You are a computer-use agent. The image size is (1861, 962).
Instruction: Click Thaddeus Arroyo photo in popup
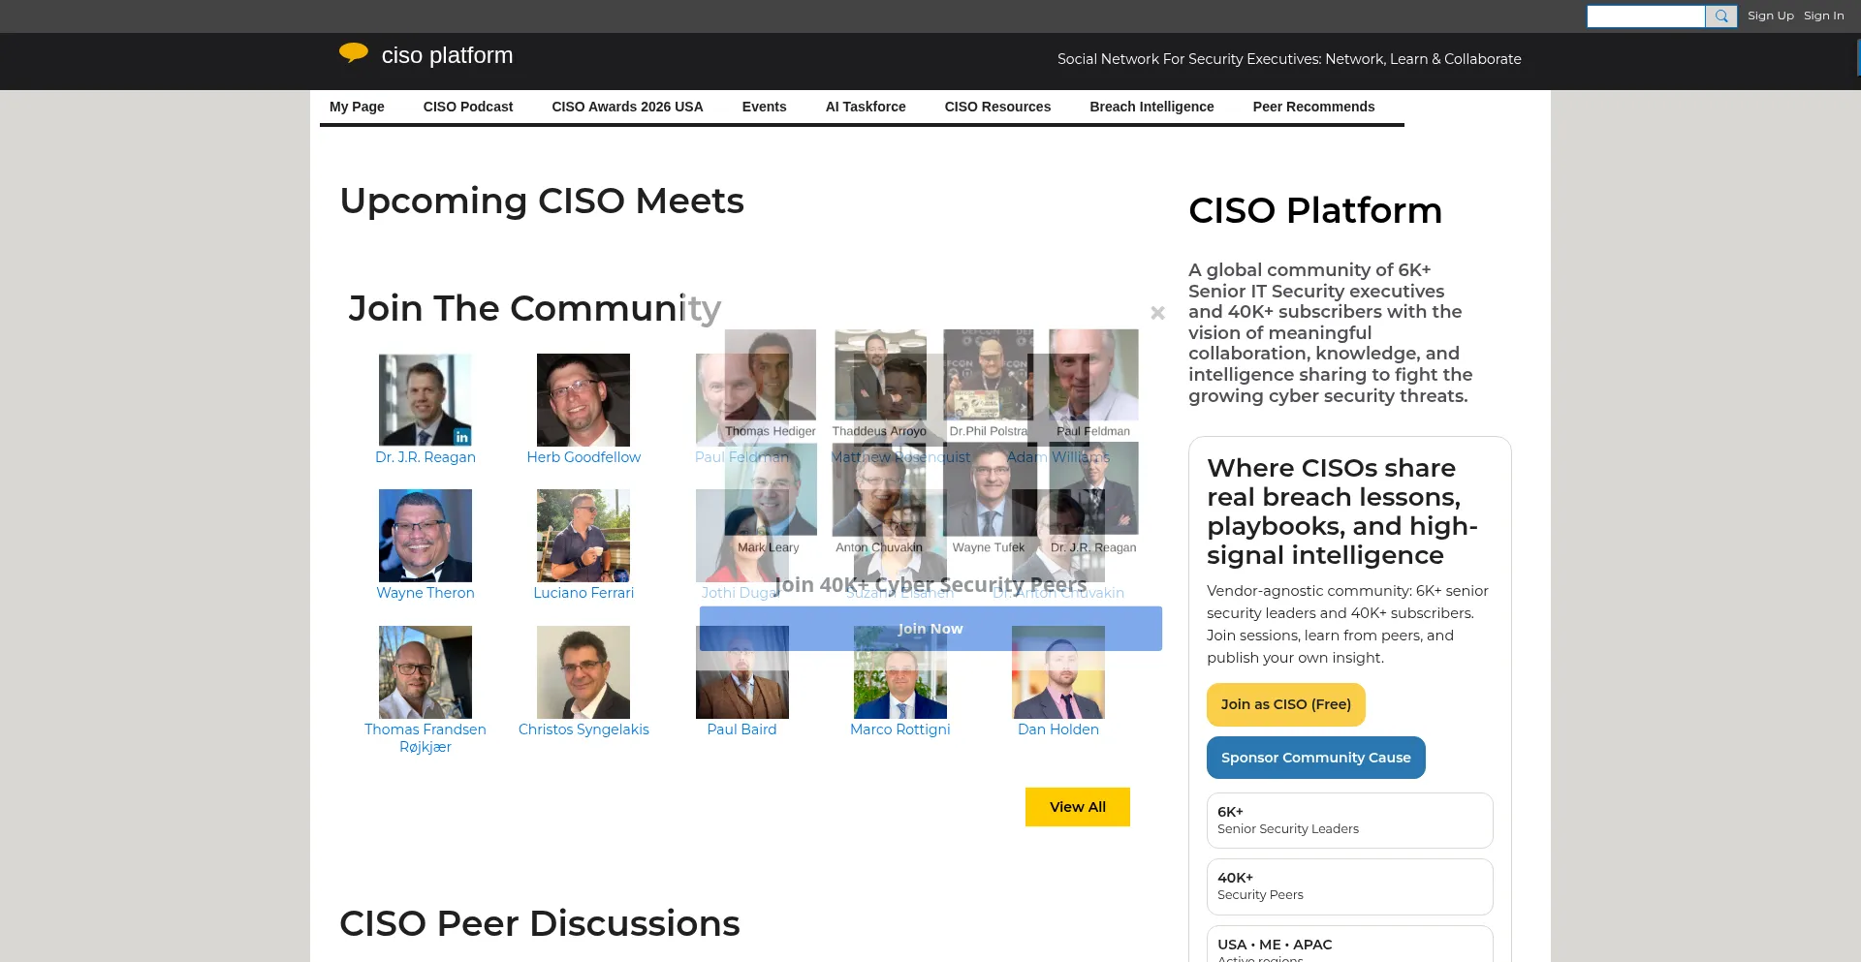(880, 375)
